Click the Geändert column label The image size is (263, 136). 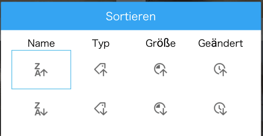click(221, 43)
